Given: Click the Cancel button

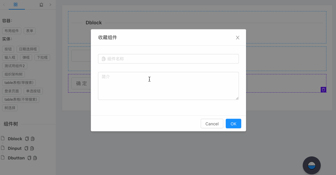Looking at the screenshot, I should pyautogui.click(x=212, y=124).
